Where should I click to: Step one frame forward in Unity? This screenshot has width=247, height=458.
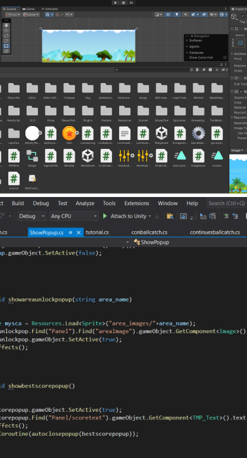point(131,3)
